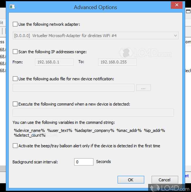191x192 pixels.
Task: Close the Advanced Options dialog
Action: [177, 5]
